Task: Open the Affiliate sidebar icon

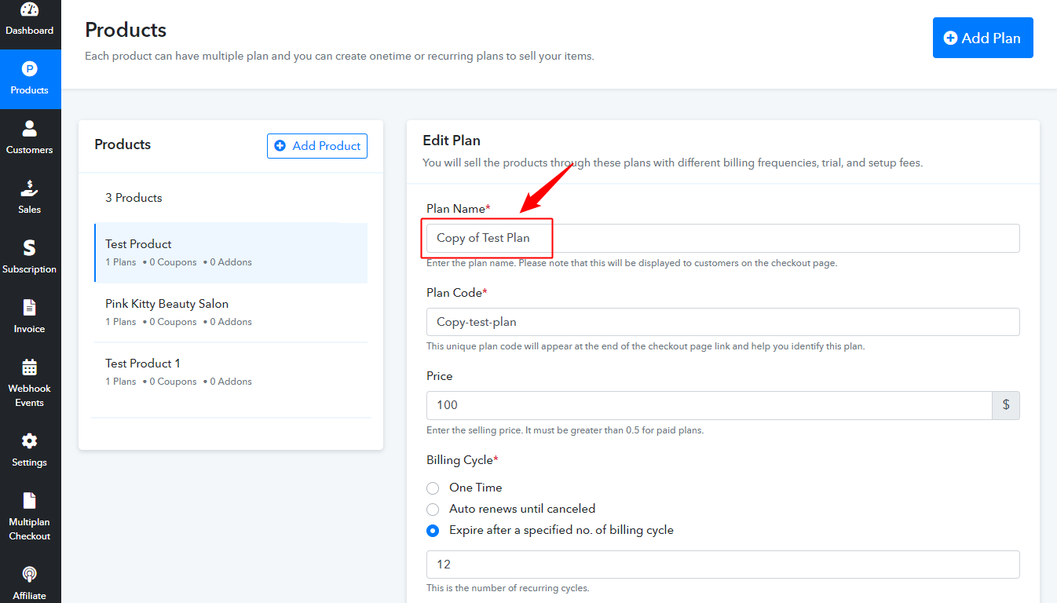Action: click(x=29, y=574)
